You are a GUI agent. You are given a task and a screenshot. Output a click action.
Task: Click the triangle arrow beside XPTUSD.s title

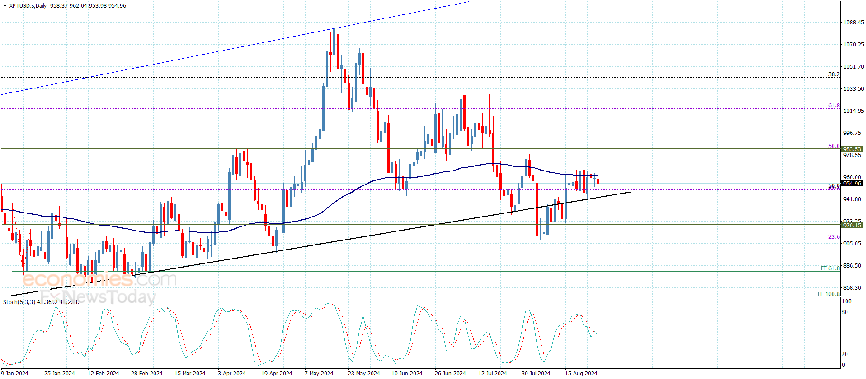pyautogui.click(x=5, y=6)
